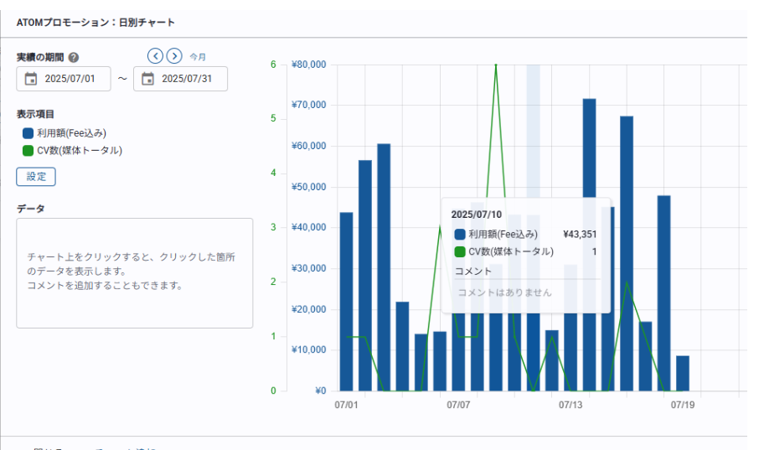Screen dimensions: 759x450
Task: Click the 07/13 axis label
Action: click(571, 405)
